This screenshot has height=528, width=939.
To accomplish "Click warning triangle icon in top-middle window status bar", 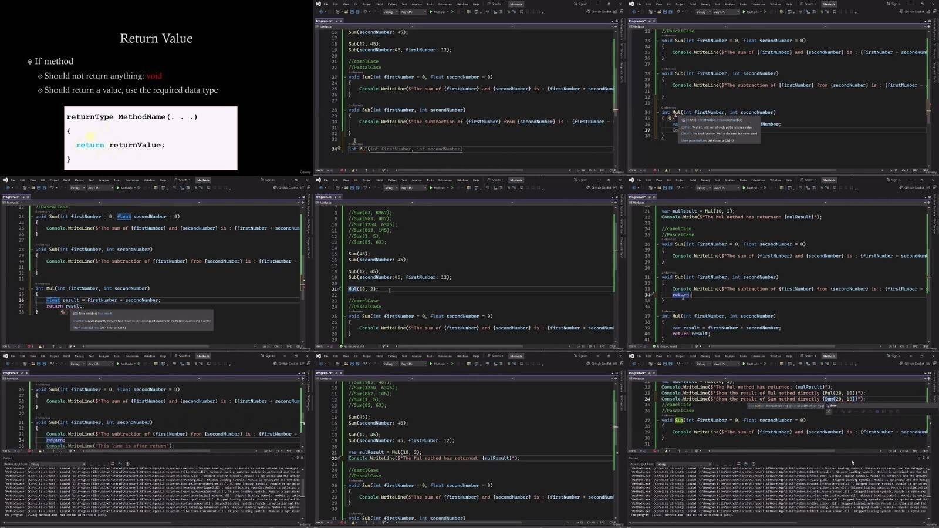I will click(x=354, y=170).
